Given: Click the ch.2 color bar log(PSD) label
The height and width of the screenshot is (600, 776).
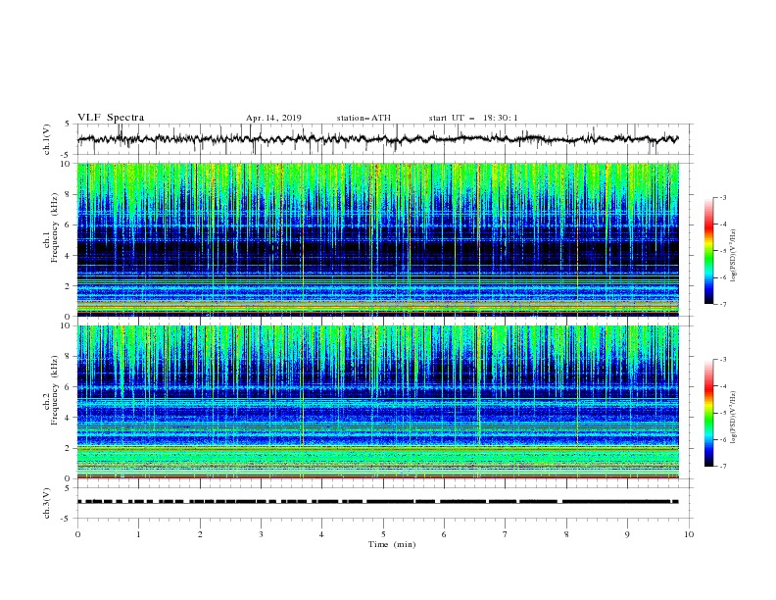Looking at the screenshot, I should tap(734, 417).
